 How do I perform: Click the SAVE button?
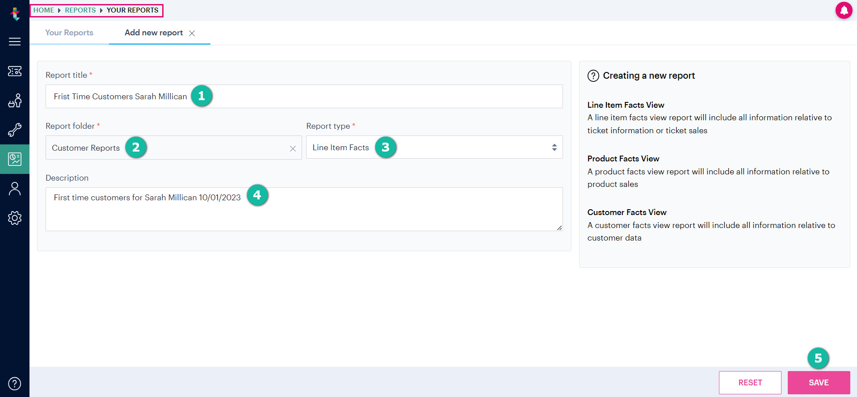pyautogui.click(x=819, y=383)
